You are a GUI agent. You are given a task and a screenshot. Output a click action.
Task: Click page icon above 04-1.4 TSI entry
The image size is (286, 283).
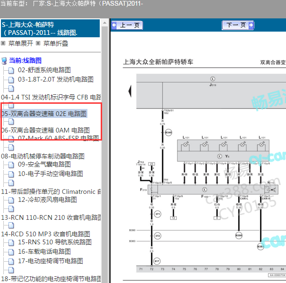point(11,89)
